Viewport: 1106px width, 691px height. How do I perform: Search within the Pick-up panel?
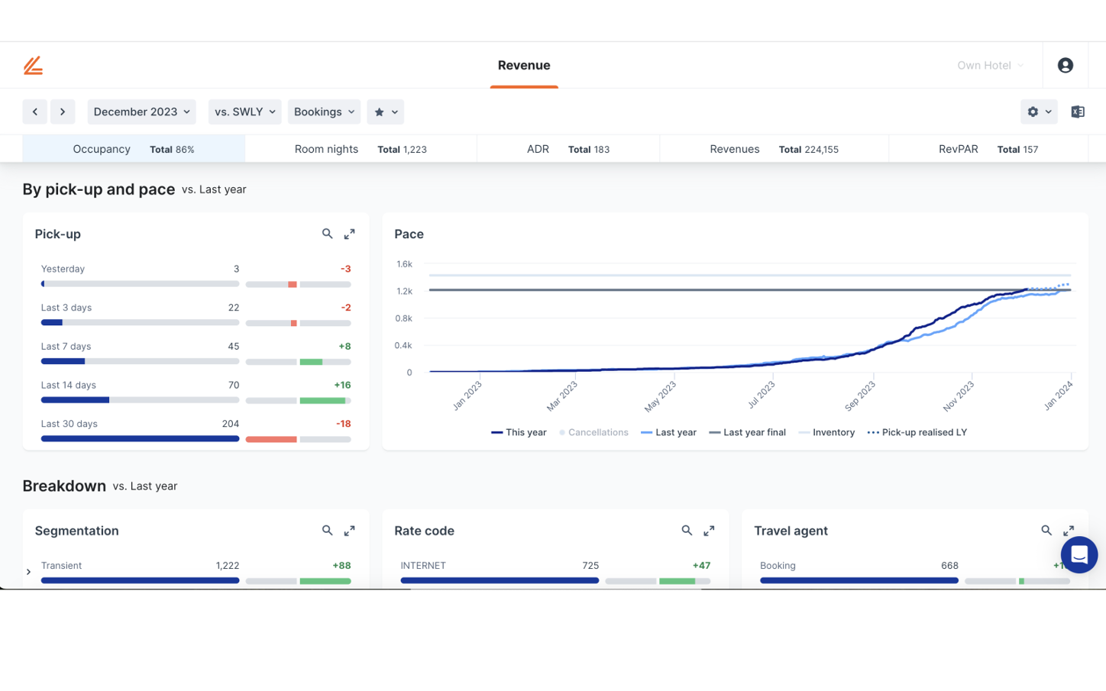pyautogui.click(x=327, y=234)
